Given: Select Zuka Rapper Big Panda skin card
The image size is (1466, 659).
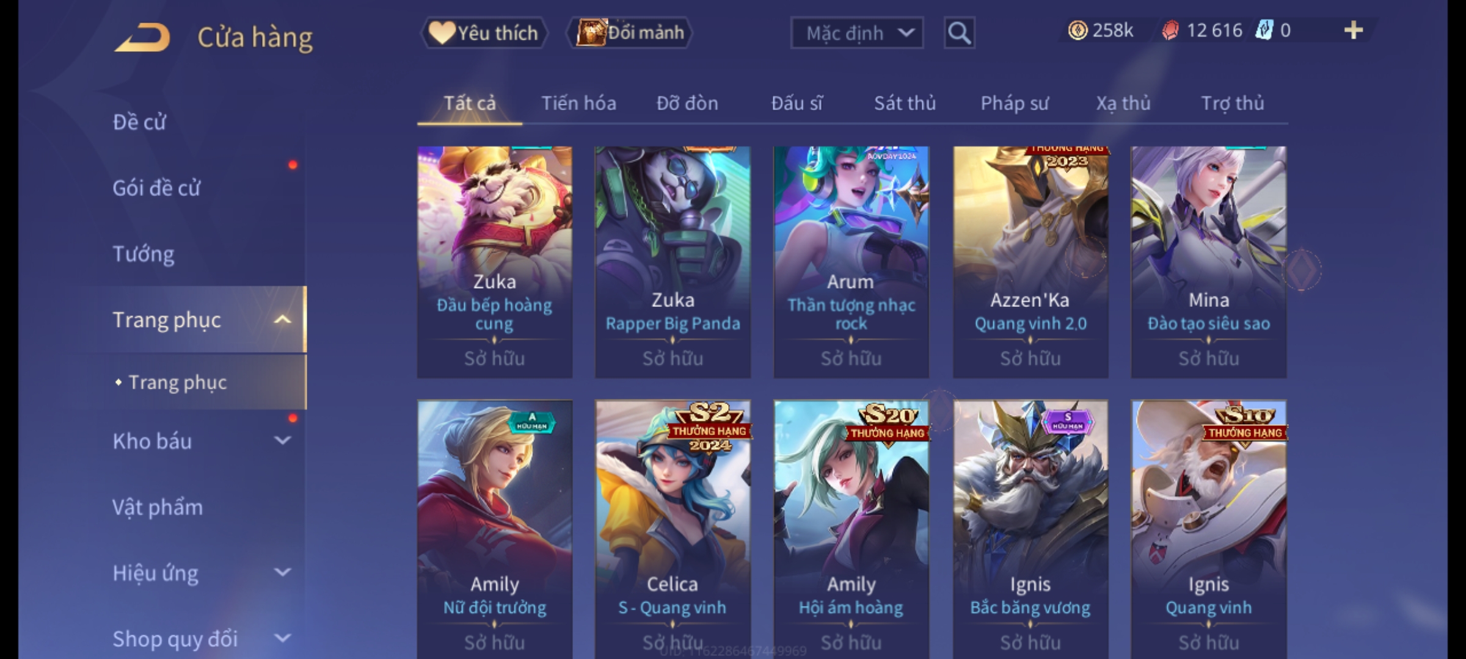Looking at the screenshot, I should pyautogui.click(x=673, y=262).
